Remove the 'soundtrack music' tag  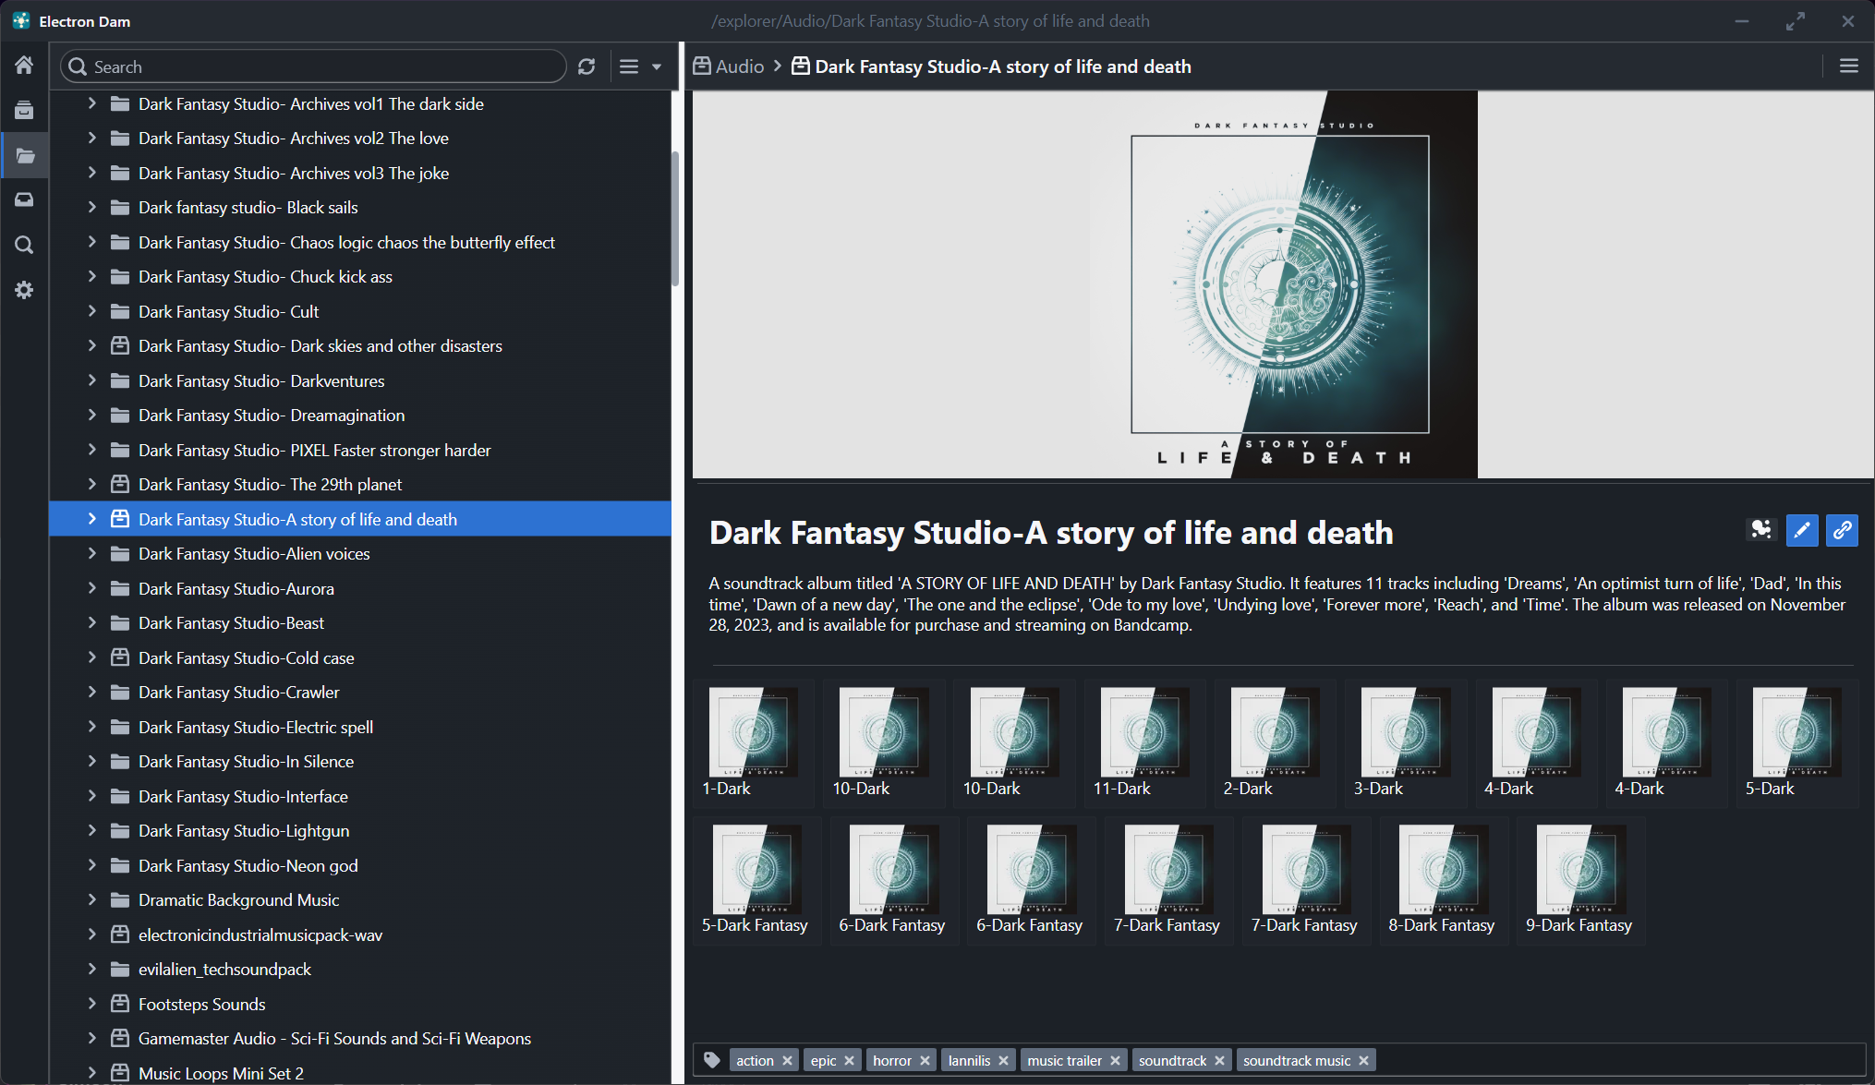pyautogui.click(x=1363, y=1061)
